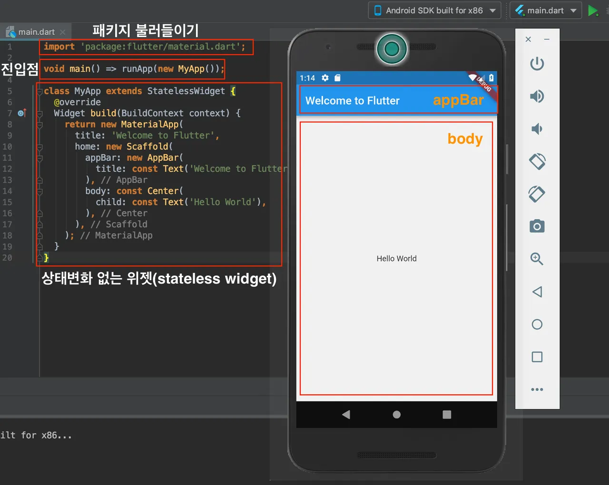Tap emulator toolbar Overview square icon

click(537, 357)
